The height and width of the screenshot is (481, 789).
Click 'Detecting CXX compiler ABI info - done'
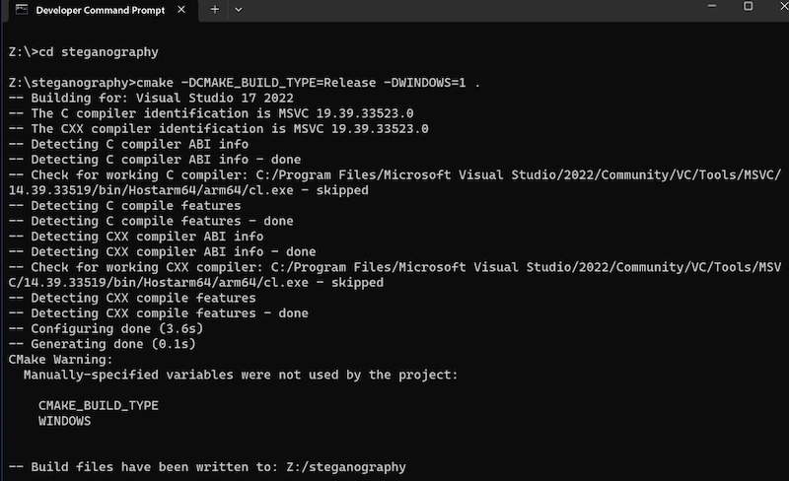pos(162,251)
